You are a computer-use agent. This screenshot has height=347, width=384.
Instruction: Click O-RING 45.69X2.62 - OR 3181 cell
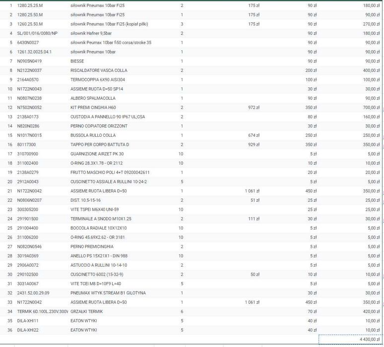(x=97, y=237)
